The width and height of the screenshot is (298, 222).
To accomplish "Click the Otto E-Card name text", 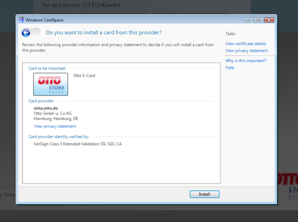I will coord(84,75).
